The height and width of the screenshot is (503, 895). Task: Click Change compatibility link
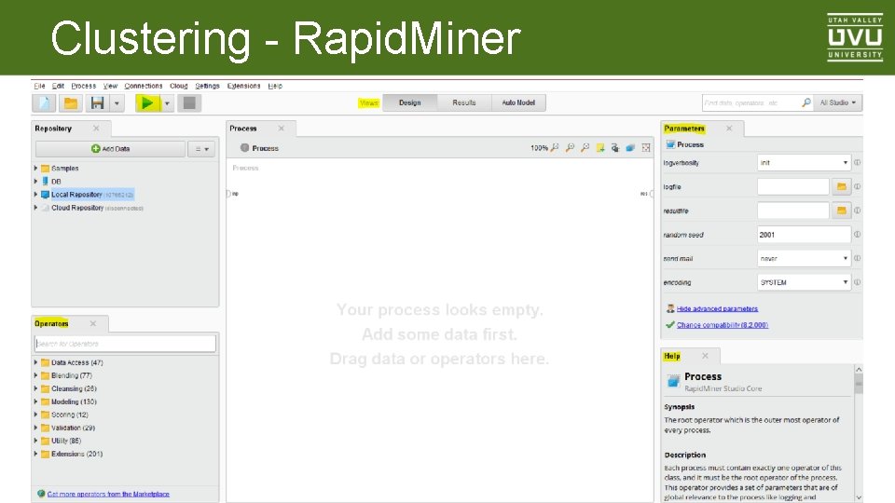[x=722, y=325]
